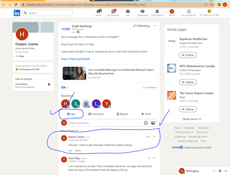Click the grey photo reactor avatar
The width and height of the screenshot is (230, 175).
coord(86,104)
